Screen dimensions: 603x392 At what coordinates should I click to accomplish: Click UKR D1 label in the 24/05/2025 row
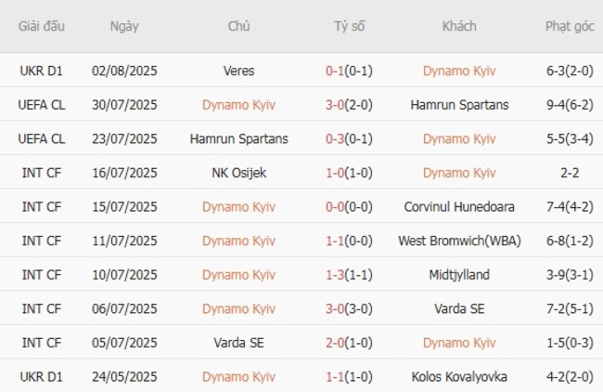[41, 377]
